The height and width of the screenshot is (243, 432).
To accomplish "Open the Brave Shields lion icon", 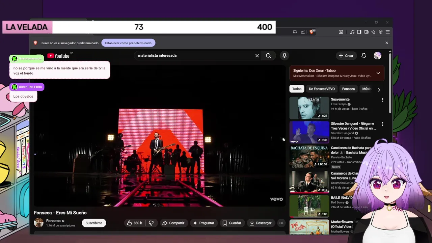I will pyautogui.click(x=312, y=32).
